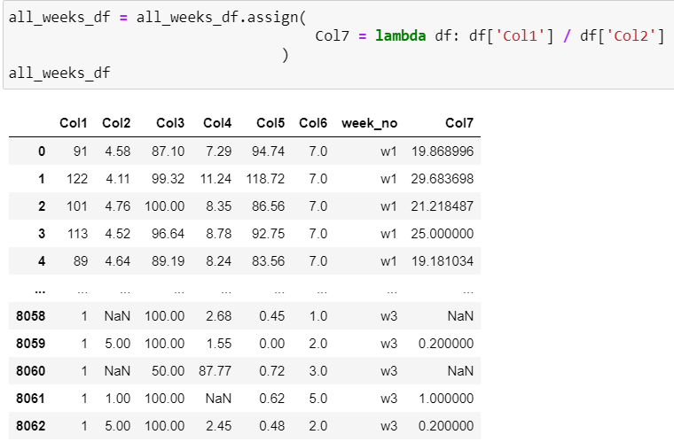Click the Col7 value 25.000000
Image resolution: width=674 pixels, height=442 pixels.
pos(443,234)
